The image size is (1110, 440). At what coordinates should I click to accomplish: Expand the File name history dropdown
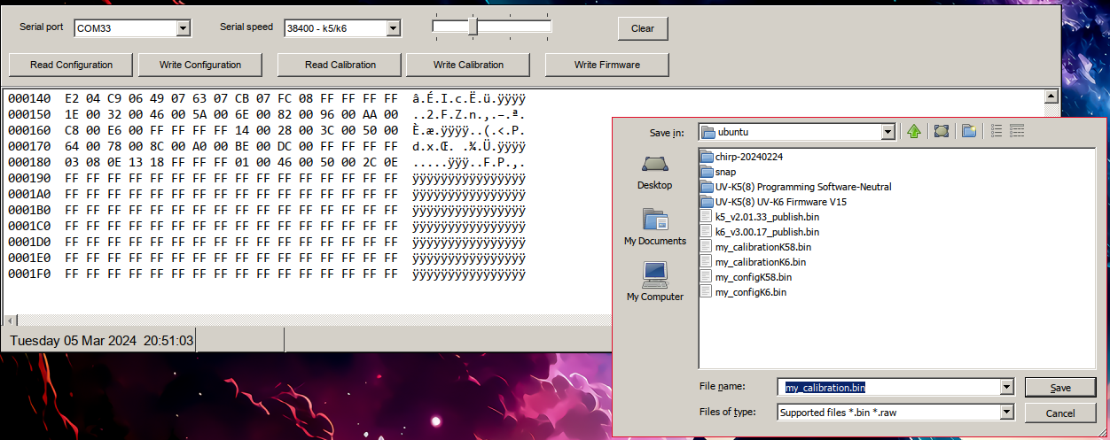point(1006,387)
